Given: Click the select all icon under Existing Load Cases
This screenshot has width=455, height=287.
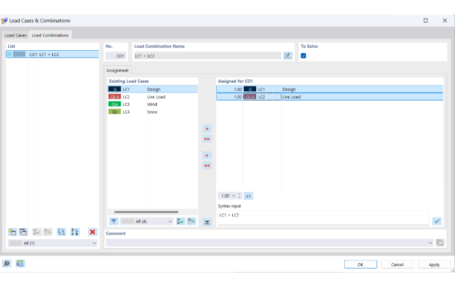Looking at the screenshot, I should point(180,221).
